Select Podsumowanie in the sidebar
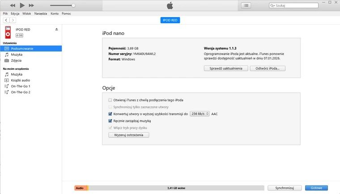 tap(31, 48)
